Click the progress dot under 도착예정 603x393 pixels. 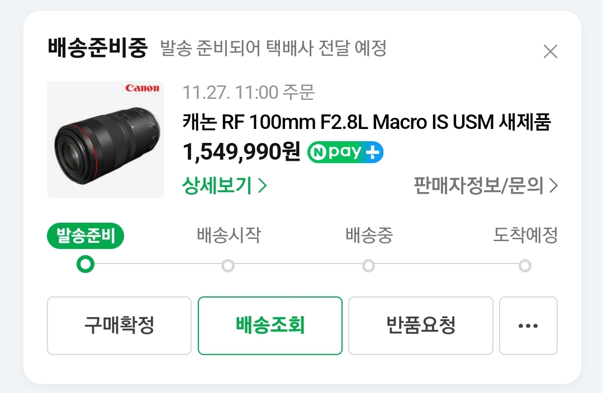524,266
